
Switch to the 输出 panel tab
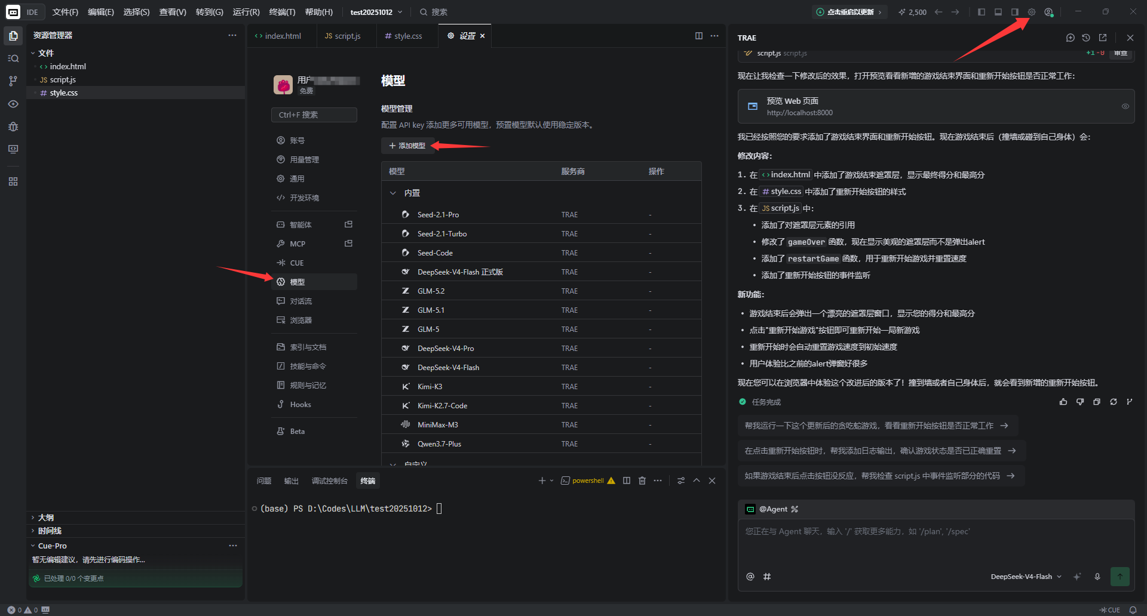click(292, 481)
